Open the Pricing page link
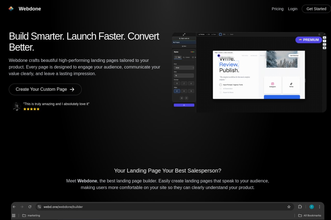The image size is (331, 220). coord(277,9)
